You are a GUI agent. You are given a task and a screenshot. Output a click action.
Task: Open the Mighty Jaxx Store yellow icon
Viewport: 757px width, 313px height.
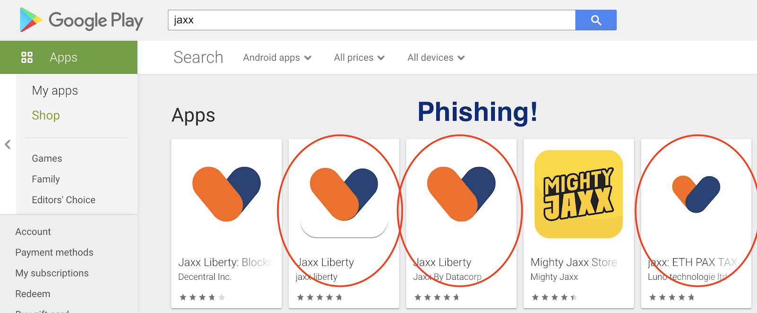578,194
